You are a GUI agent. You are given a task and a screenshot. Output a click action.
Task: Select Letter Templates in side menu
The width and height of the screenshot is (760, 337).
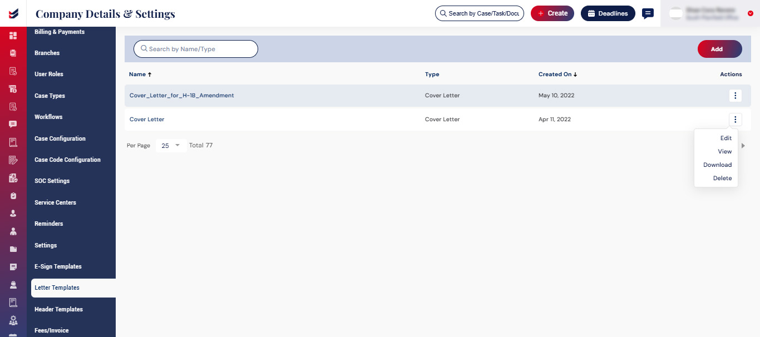(73, 288)
